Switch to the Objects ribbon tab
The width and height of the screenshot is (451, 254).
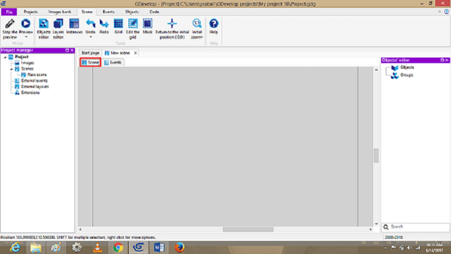(132, 12)
